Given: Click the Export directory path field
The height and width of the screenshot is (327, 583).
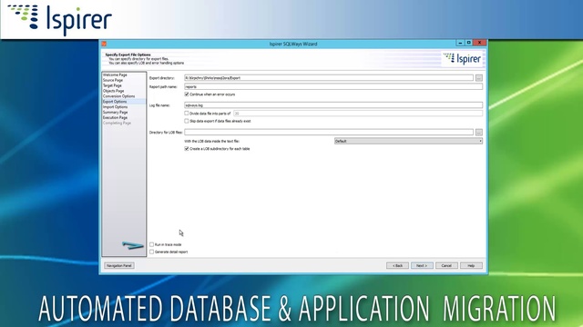Looking at the screenshot, I should (x=329, y=78).
